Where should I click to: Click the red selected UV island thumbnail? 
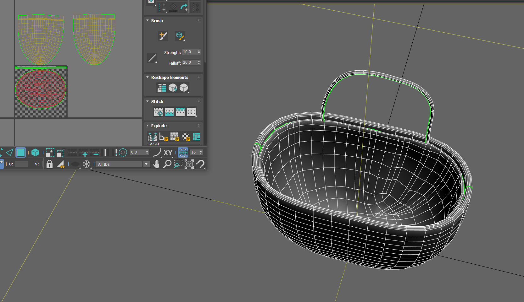(41, 89)
